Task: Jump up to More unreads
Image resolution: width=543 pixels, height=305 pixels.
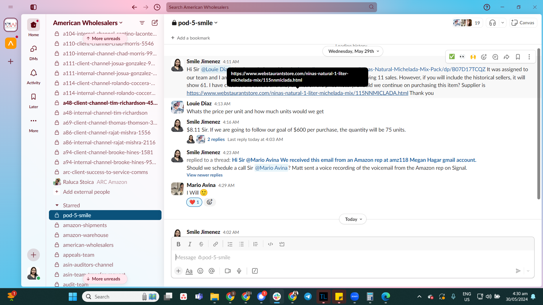Action: pos(105,39)
